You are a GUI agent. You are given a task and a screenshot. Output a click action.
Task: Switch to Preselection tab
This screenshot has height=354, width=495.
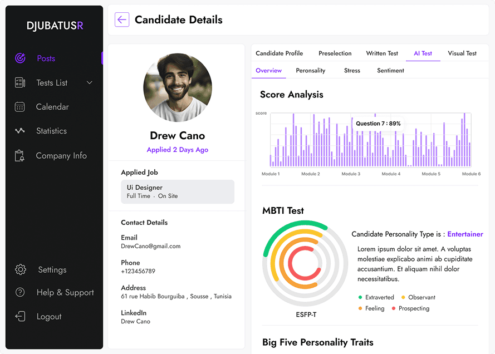click(x=335, y=53)
